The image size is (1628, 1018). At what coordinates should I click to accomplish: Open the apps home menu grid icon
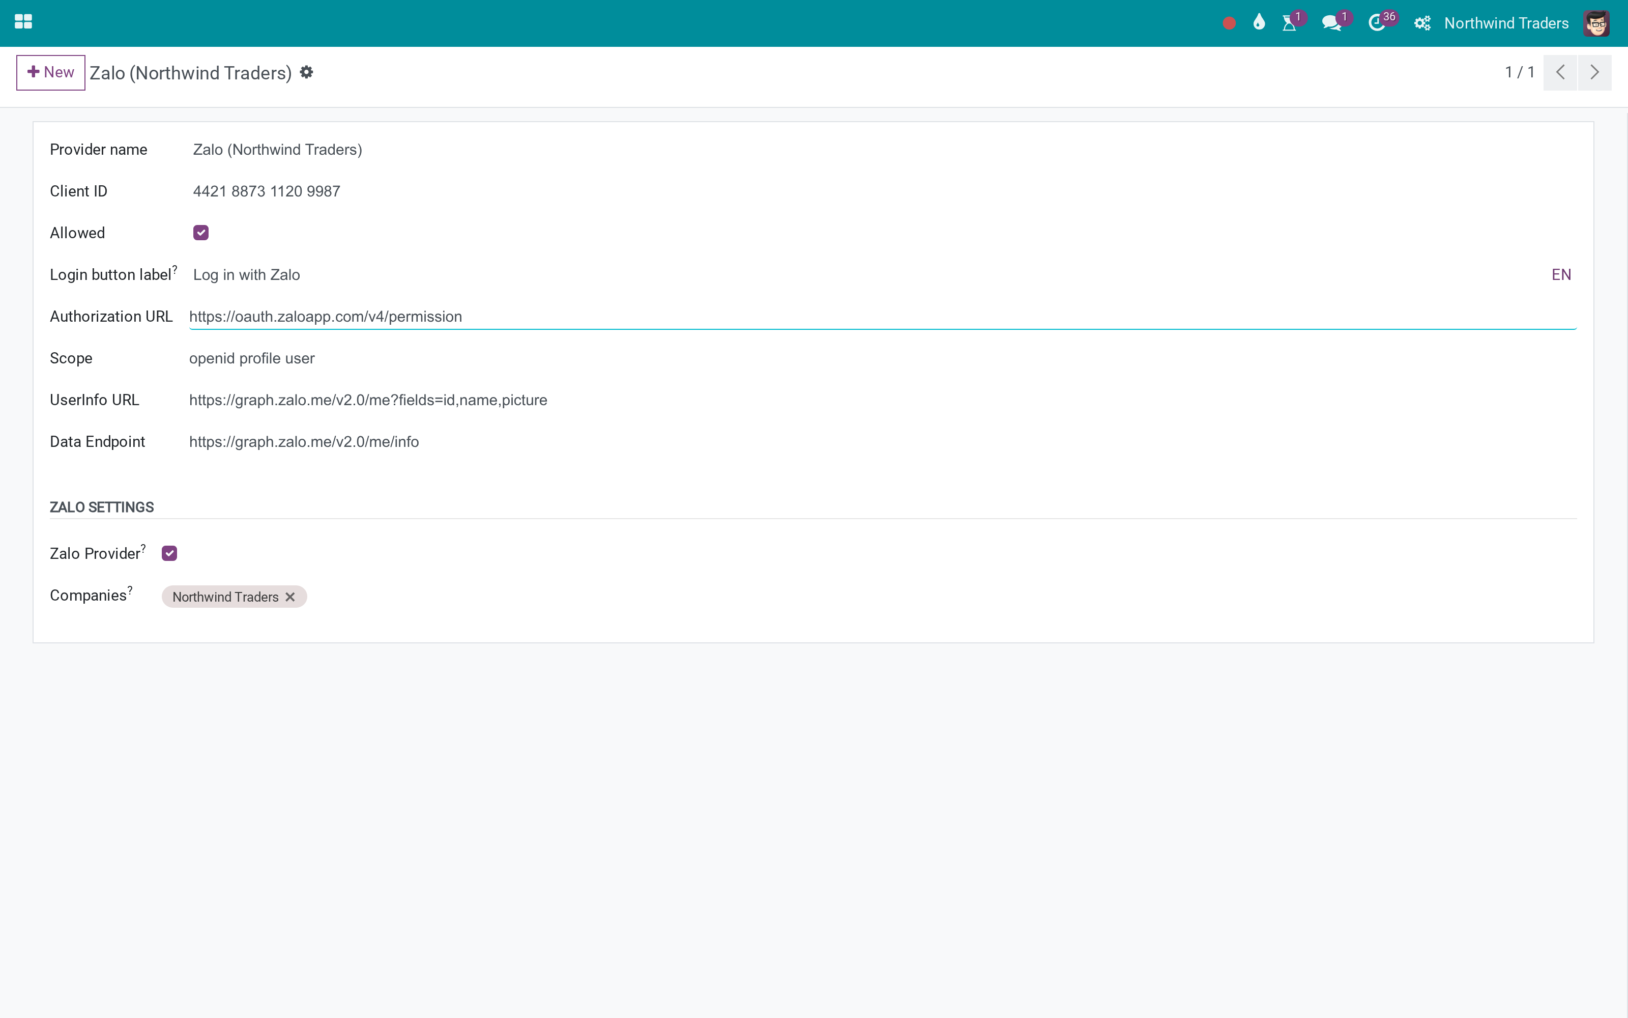(x=23, y=22)
